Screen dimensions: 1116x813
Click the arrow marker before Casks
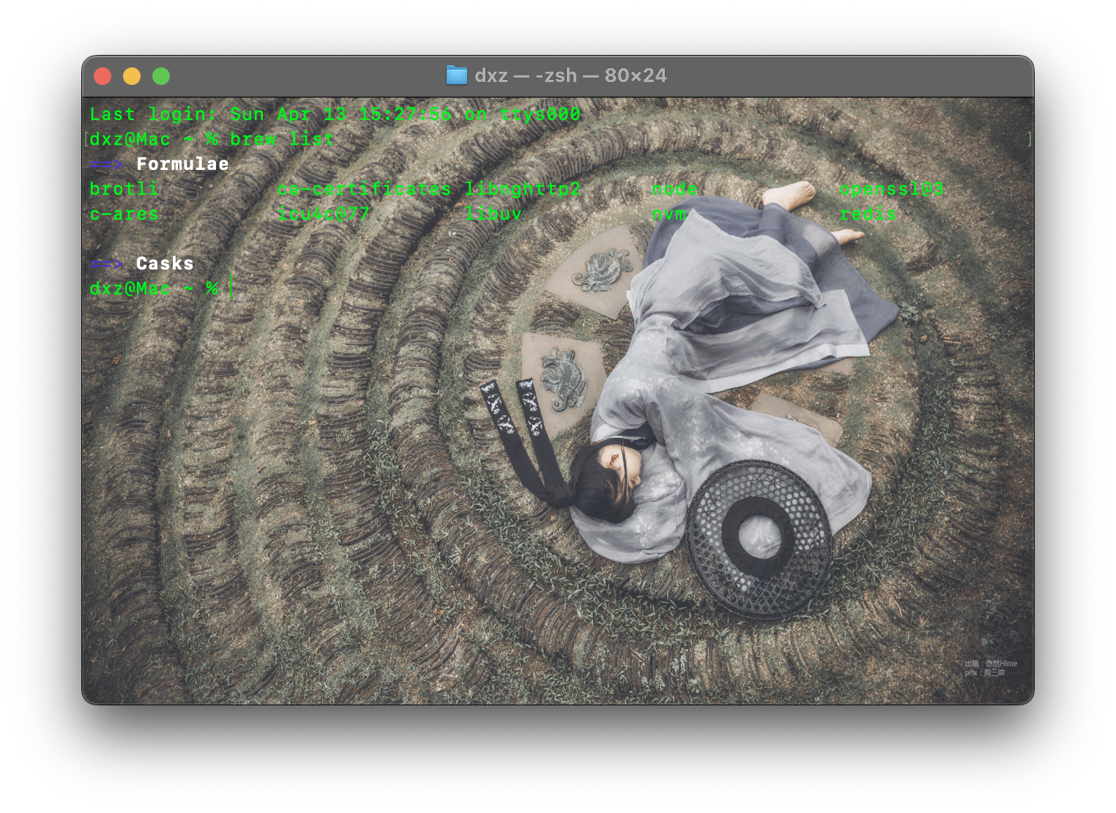(107, 264)
